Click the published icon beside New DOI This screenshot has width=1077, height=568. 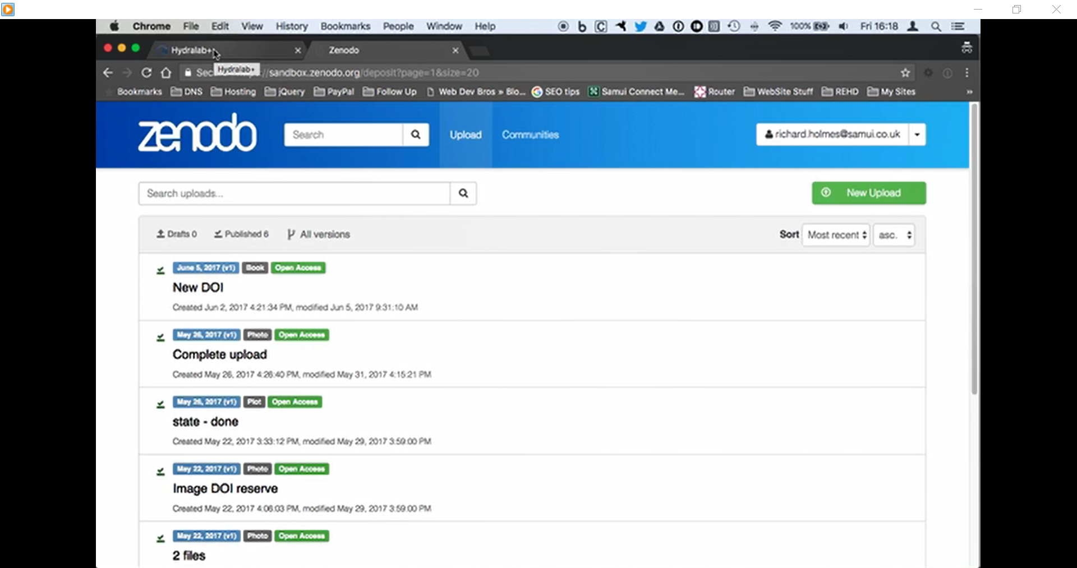160,270
